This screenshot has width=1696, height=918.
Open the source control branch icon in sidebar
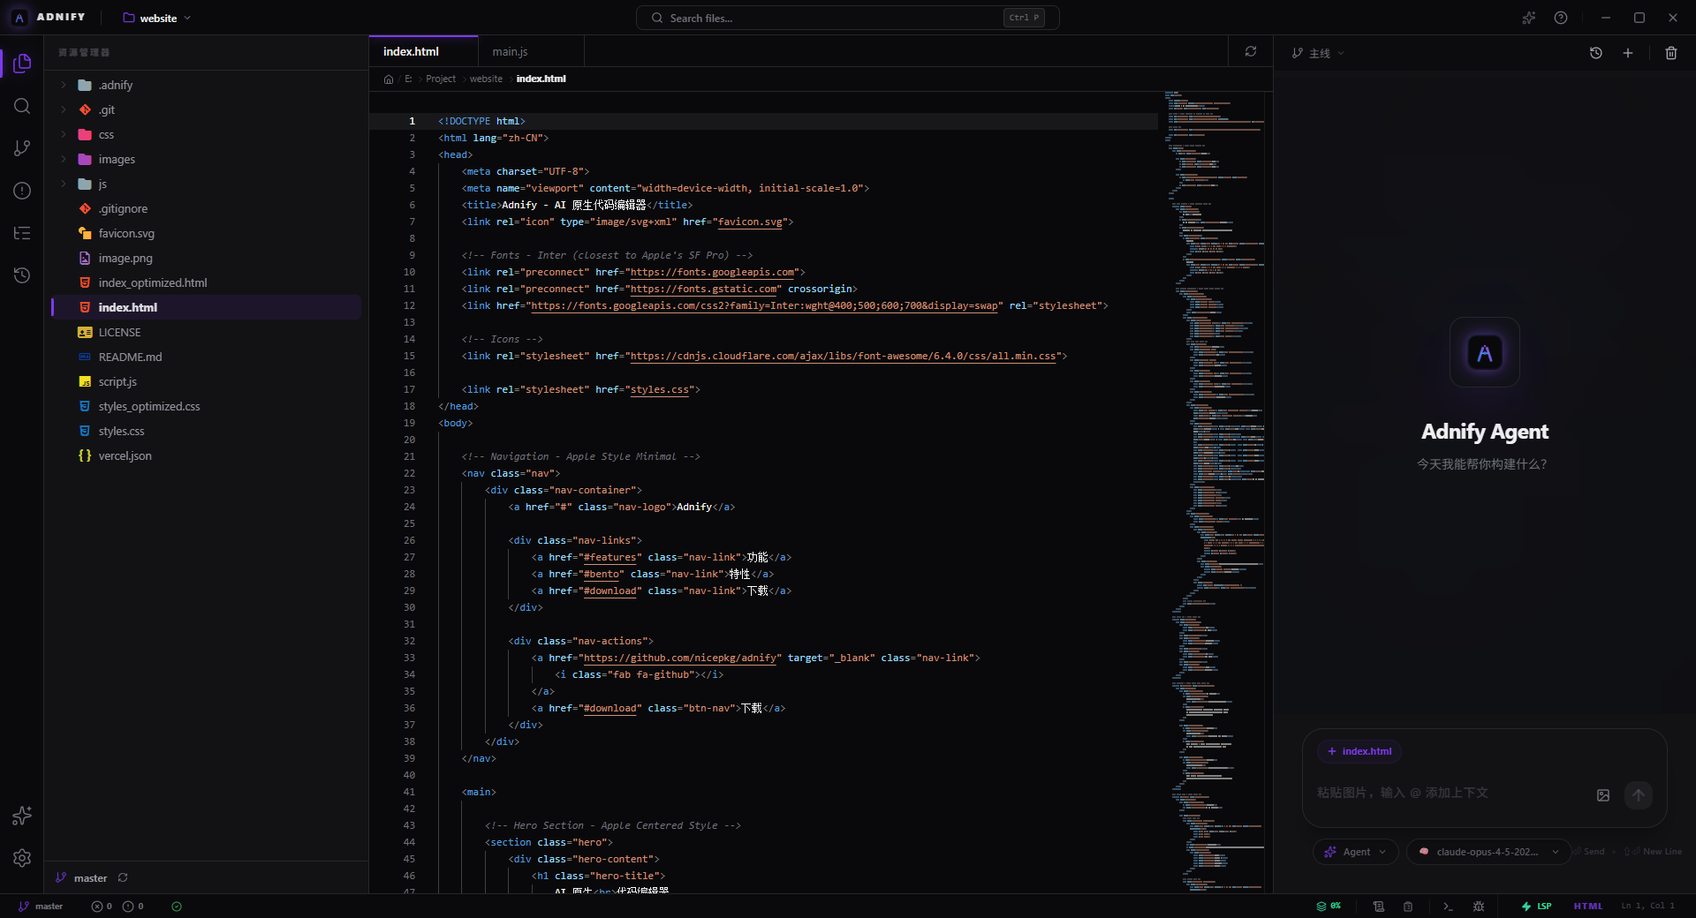22,148
